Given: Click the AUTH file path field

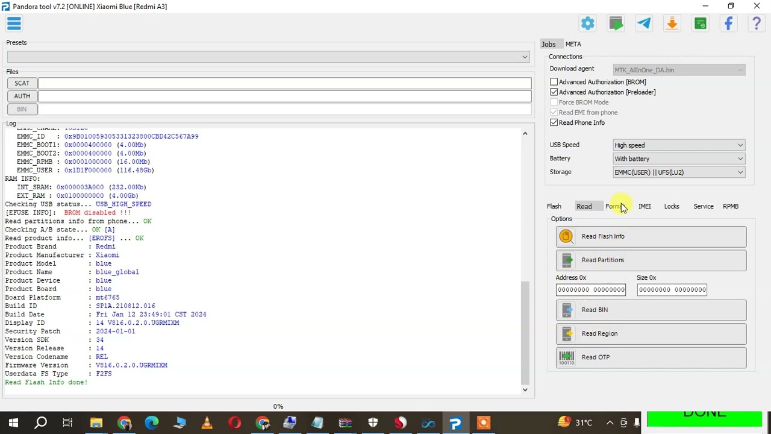Looking at the screenshot, I should [285, 96].
